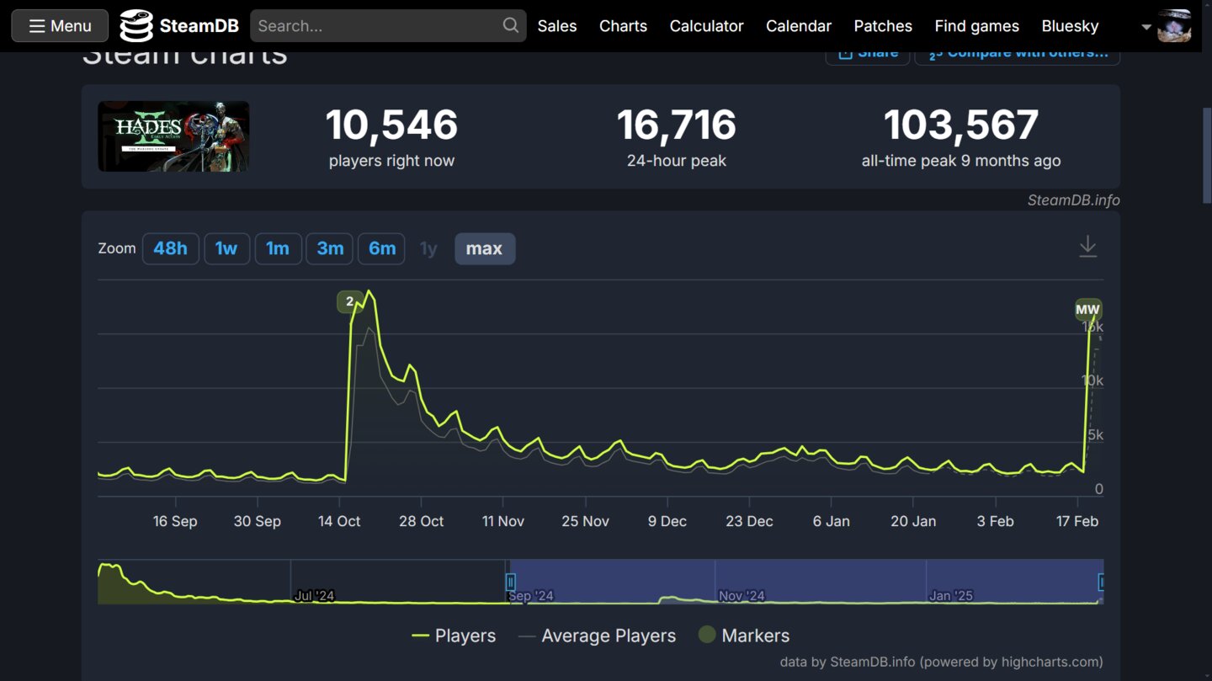Focus the Search input field
Screen dimensions: 1212x681
[x=375, y=26]
